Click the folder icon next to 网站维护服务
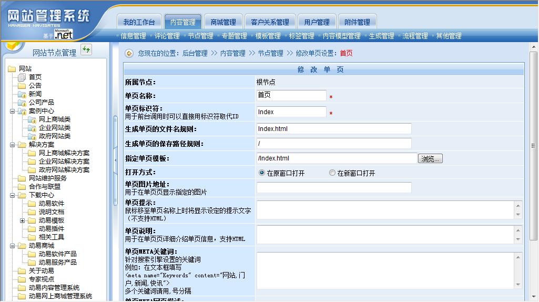 (22, 178)
